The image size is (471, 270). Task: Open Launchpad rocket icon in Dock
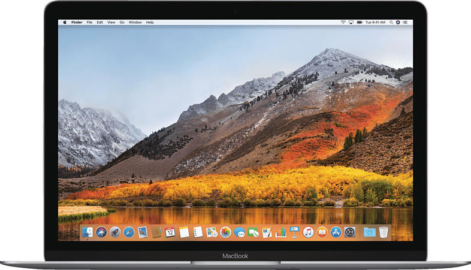(x=115, y=232)
